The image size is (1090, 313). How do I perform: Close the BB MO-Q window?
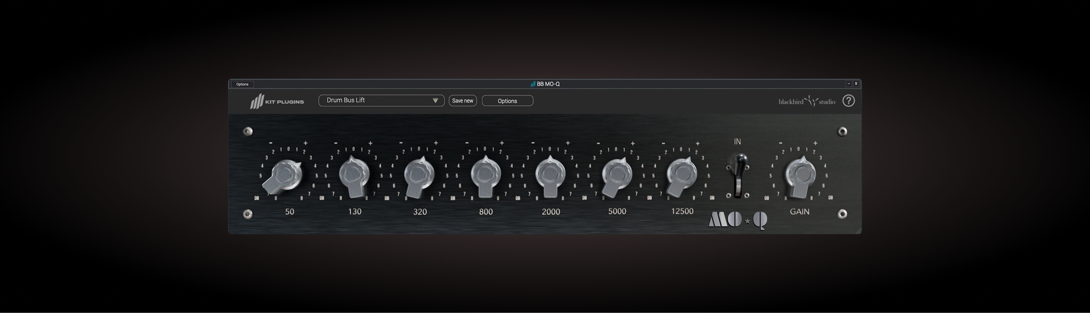(856, 84)
